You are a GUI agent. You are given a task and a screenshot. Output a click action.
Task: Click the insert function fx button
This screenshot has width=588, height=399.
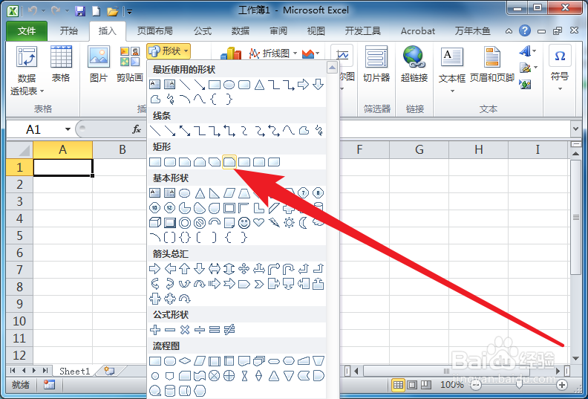click(x=137, y=129)
